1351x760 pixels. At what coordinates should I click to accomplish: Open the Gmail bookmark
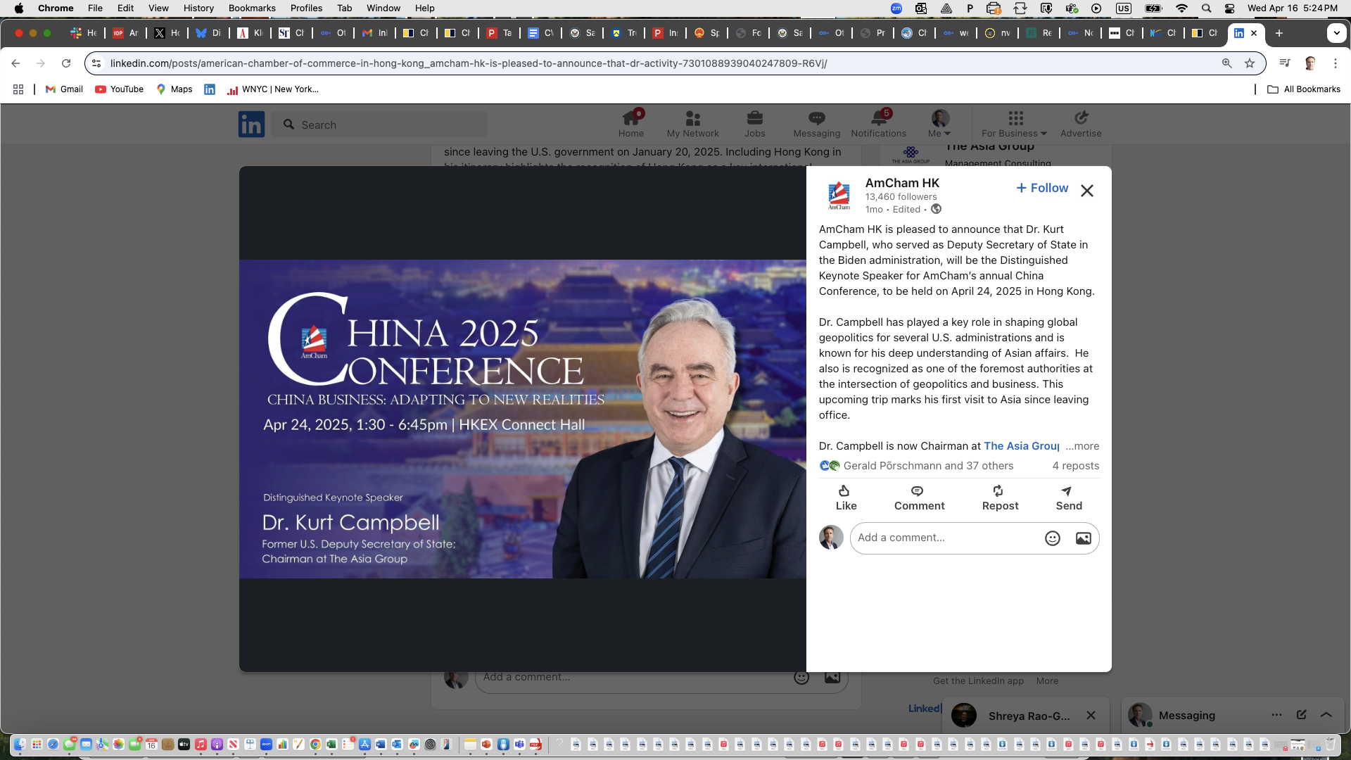point(64,89)
